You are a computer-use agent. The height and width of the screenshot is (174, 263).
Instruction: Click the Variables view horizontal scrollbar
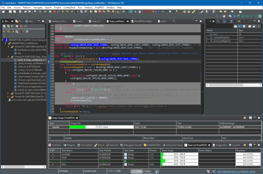pos(234,85)
